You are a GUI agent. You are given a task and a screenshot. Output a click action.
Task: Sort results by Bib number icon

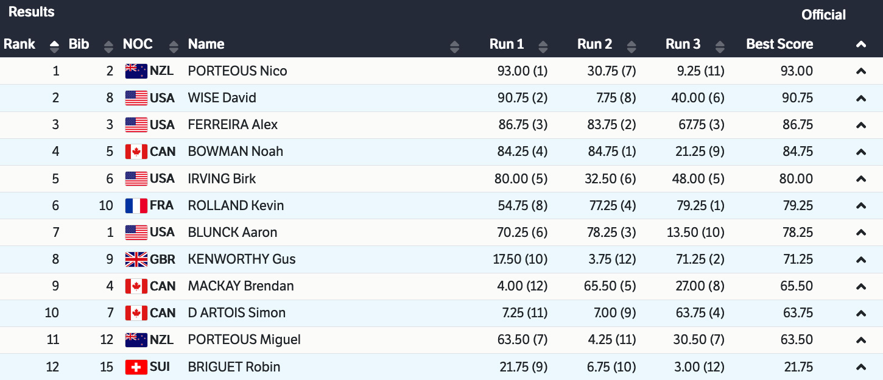pos(109,46)
